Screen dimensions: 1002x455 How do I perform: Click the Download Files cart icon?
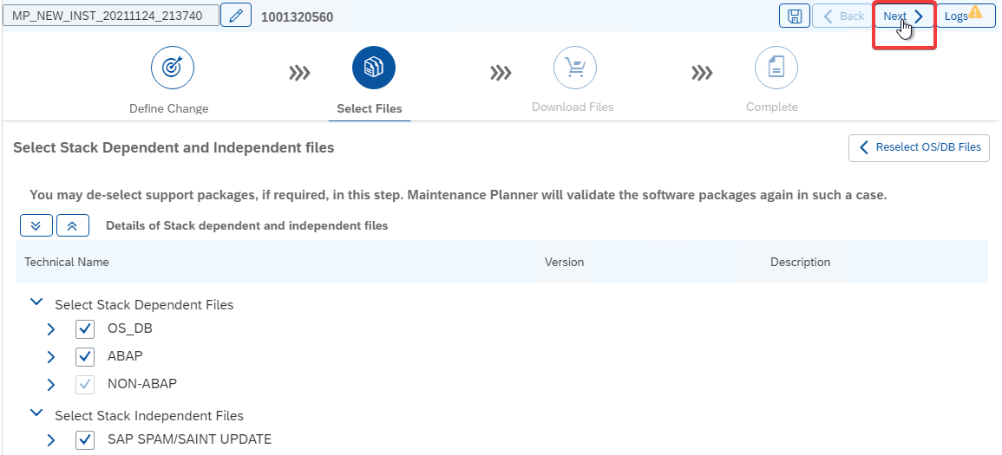575,68
